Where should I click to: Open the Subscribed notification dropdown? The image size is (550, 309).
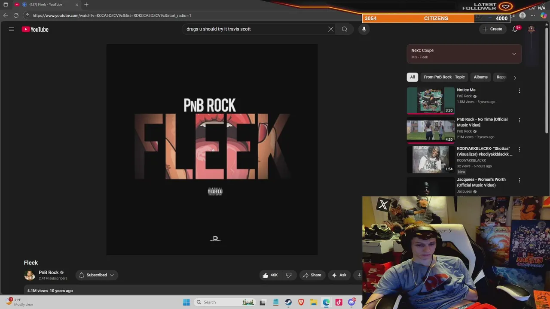click(97, 275)
